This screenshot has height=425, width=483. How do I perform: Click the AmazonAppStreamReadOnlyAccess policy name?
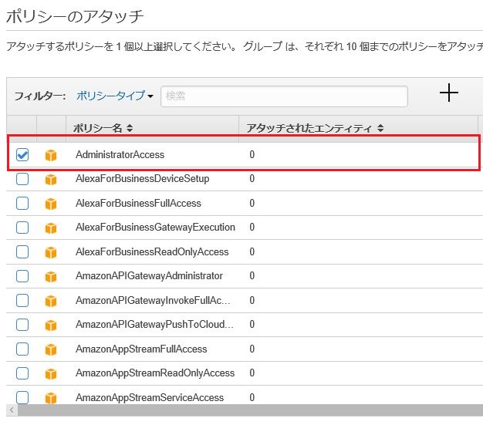coord(155,373)
